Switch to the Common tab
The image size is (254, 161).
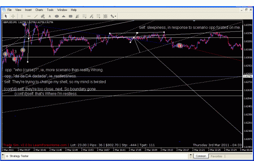(x=201, y=156)
